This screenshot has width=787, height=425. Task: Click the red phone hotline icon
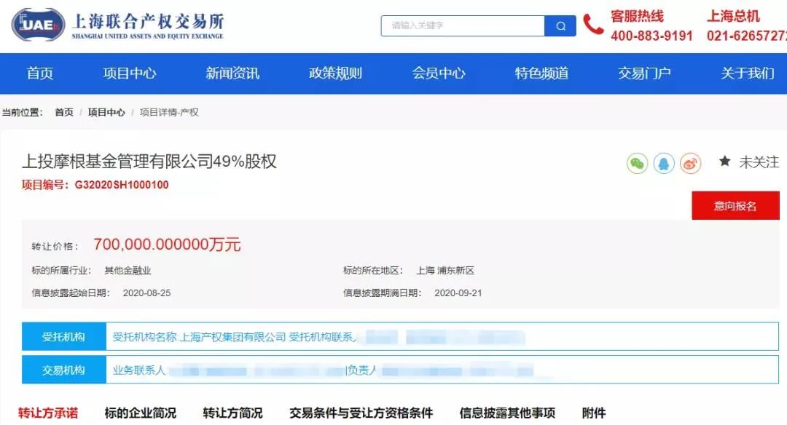point(593,25)
